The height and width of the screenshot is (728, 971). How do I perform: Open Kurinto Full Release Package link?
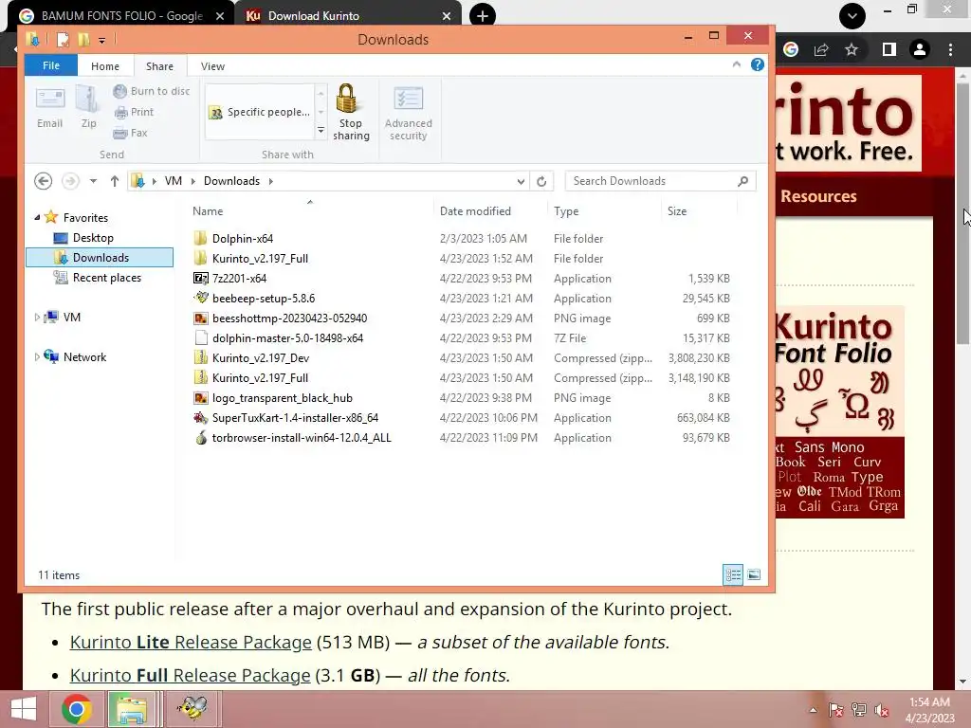190,675
